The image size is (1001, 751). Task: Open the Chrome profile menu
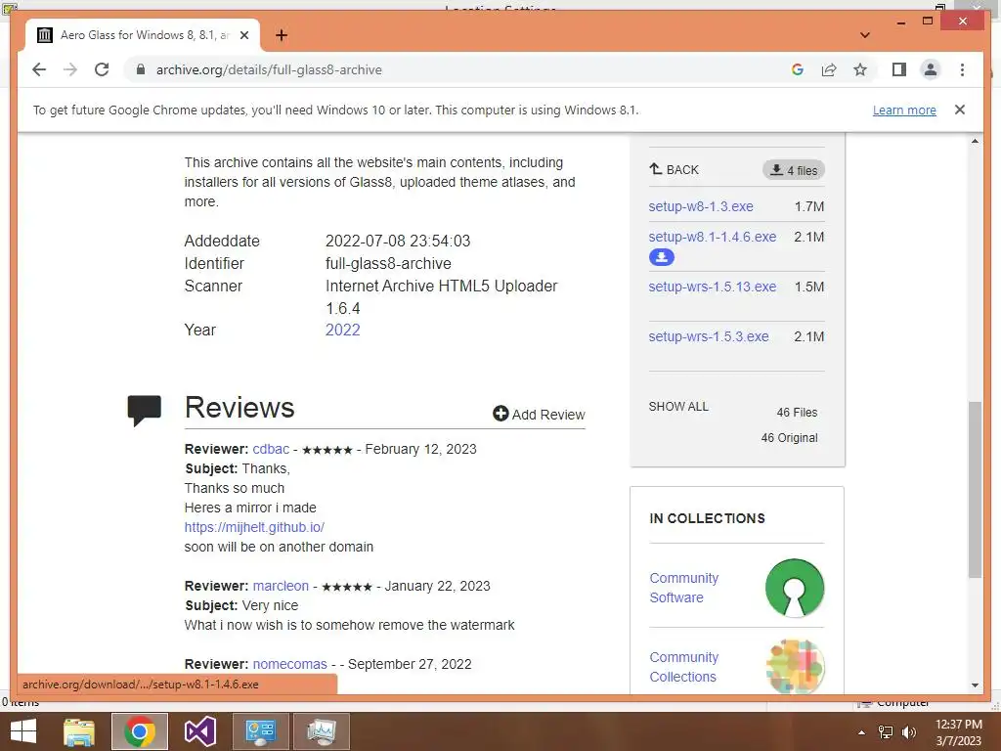(x=931, y=69)
